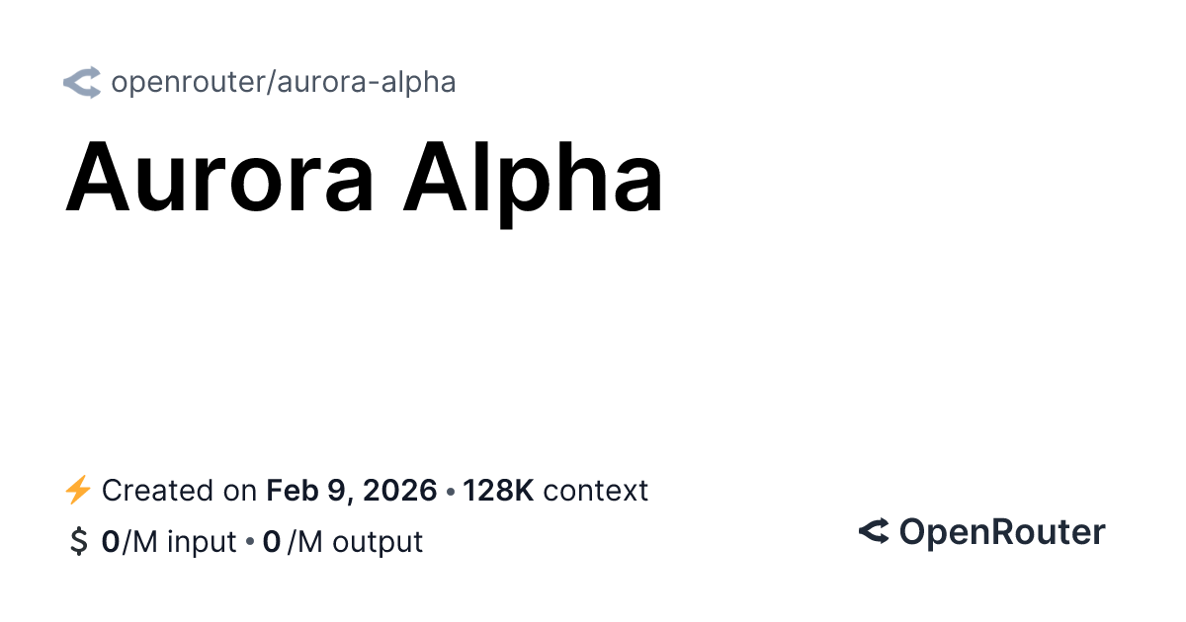The height and width of the screenshot is (622, 1186).
Task: Click the openrouter/ prefix of the slug
Action: [x=194, y=82]
